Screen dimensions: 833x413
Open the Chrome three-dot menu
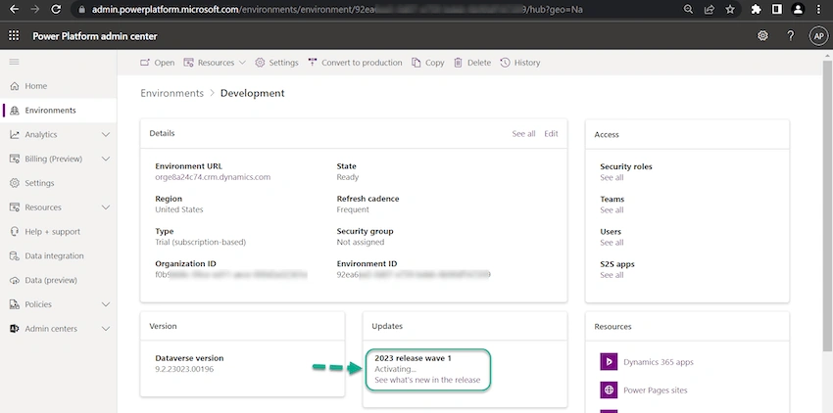tap(819, 9)
